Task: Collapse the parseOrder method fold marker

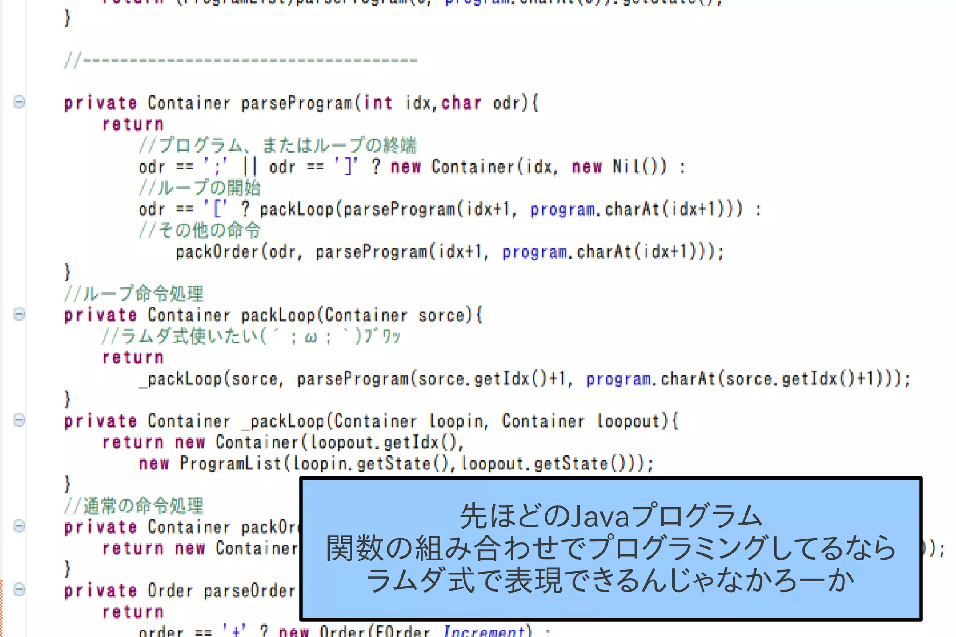Action: pyautogui.click(x=19, y=589)
